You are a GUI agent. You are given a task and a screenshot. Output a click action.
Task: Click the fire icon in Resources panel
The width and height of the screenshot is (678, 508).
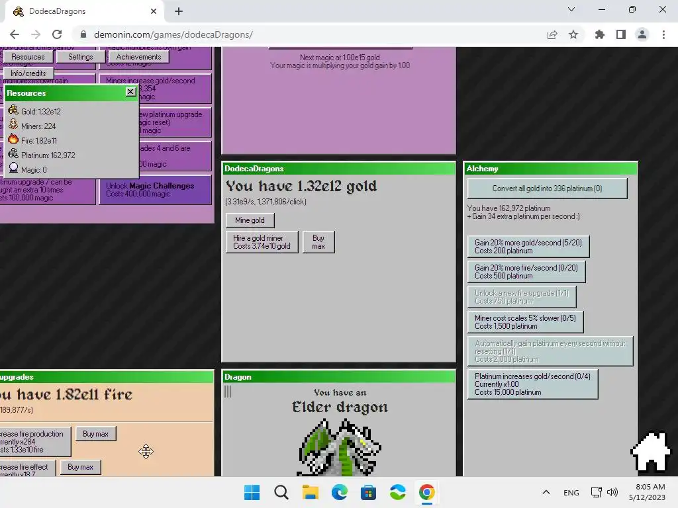[13, 139]
